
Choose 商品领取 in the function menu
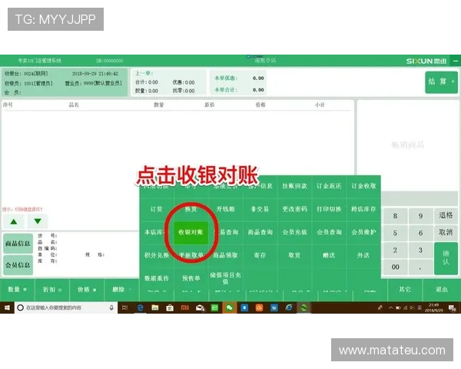[x=225, y=255]
